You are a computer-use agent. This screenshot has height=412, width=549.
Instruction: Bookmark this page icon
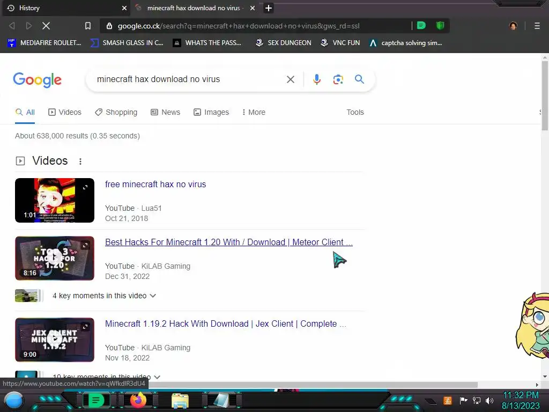88,26
